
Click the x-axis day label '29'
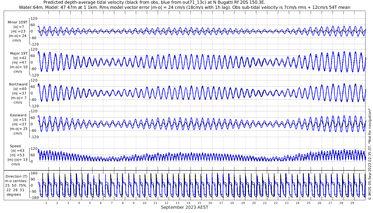(352, 203)
